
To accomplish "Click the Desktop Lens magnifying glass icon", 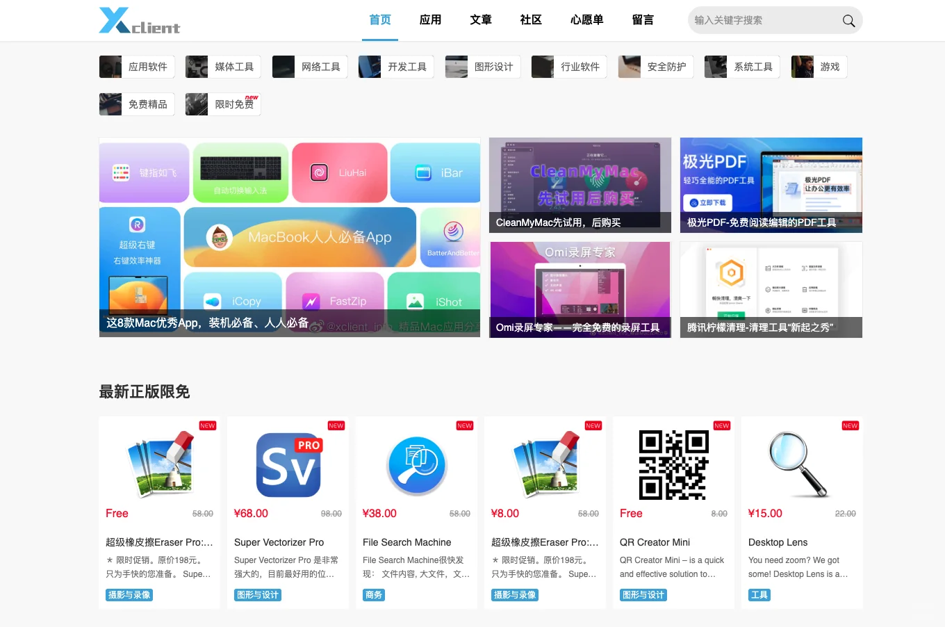I will (800, 464).
